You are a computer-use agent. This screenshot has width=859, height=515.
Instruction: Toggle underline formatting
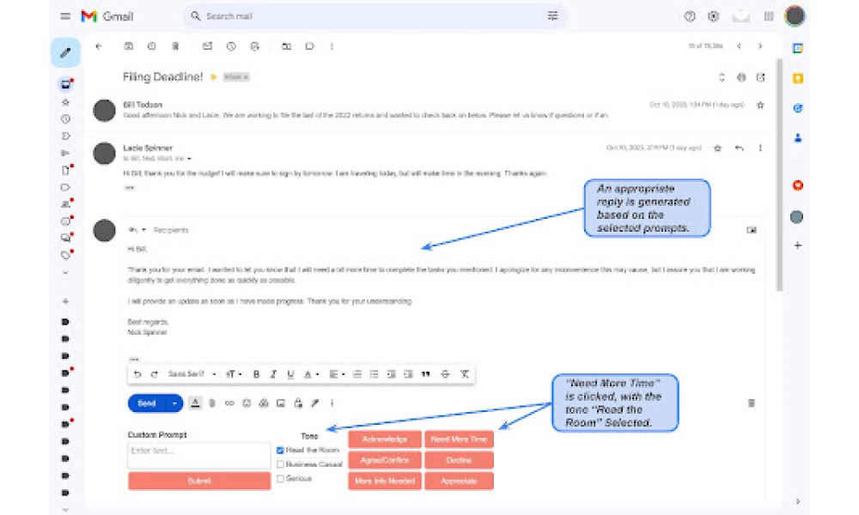point(290,374)
